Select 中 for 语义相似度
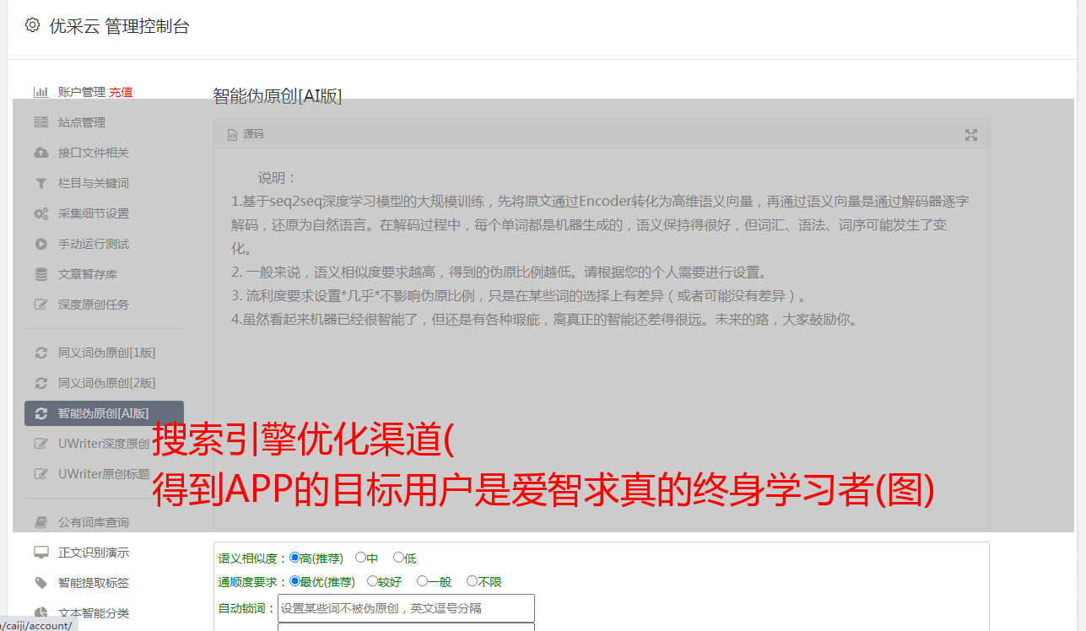The height and width of the screenshot is (631, 1086). [360, 558]
